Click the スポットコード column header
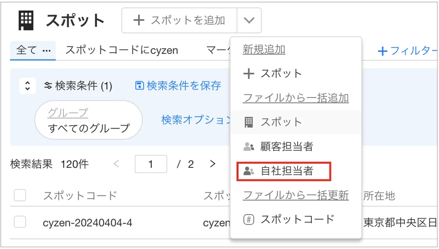The width and height of the screenshot is (439, 249). 80,196
